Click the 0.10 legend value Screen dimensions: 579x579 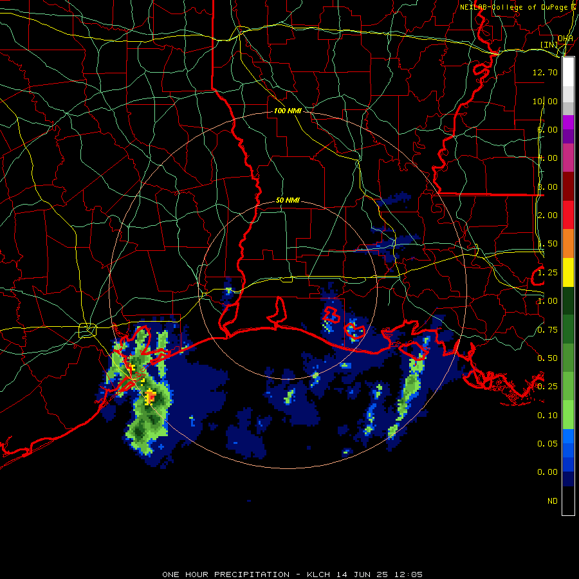[547, 416]
